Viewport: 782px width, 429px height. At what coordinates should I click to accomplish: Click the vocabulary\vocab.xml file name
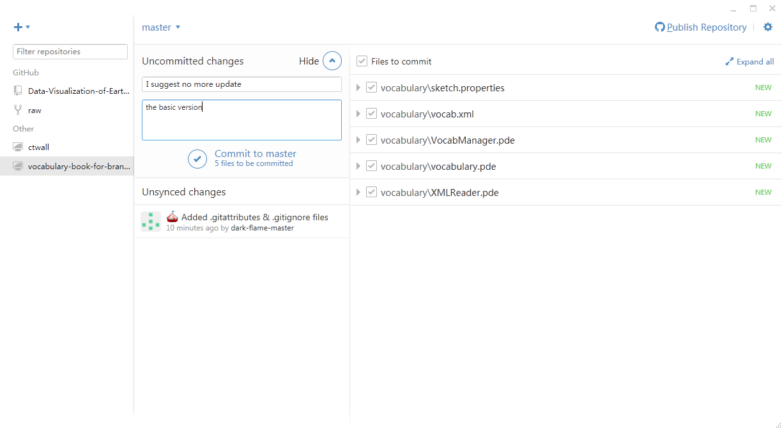pyautogui.click(x=427, y=114)
